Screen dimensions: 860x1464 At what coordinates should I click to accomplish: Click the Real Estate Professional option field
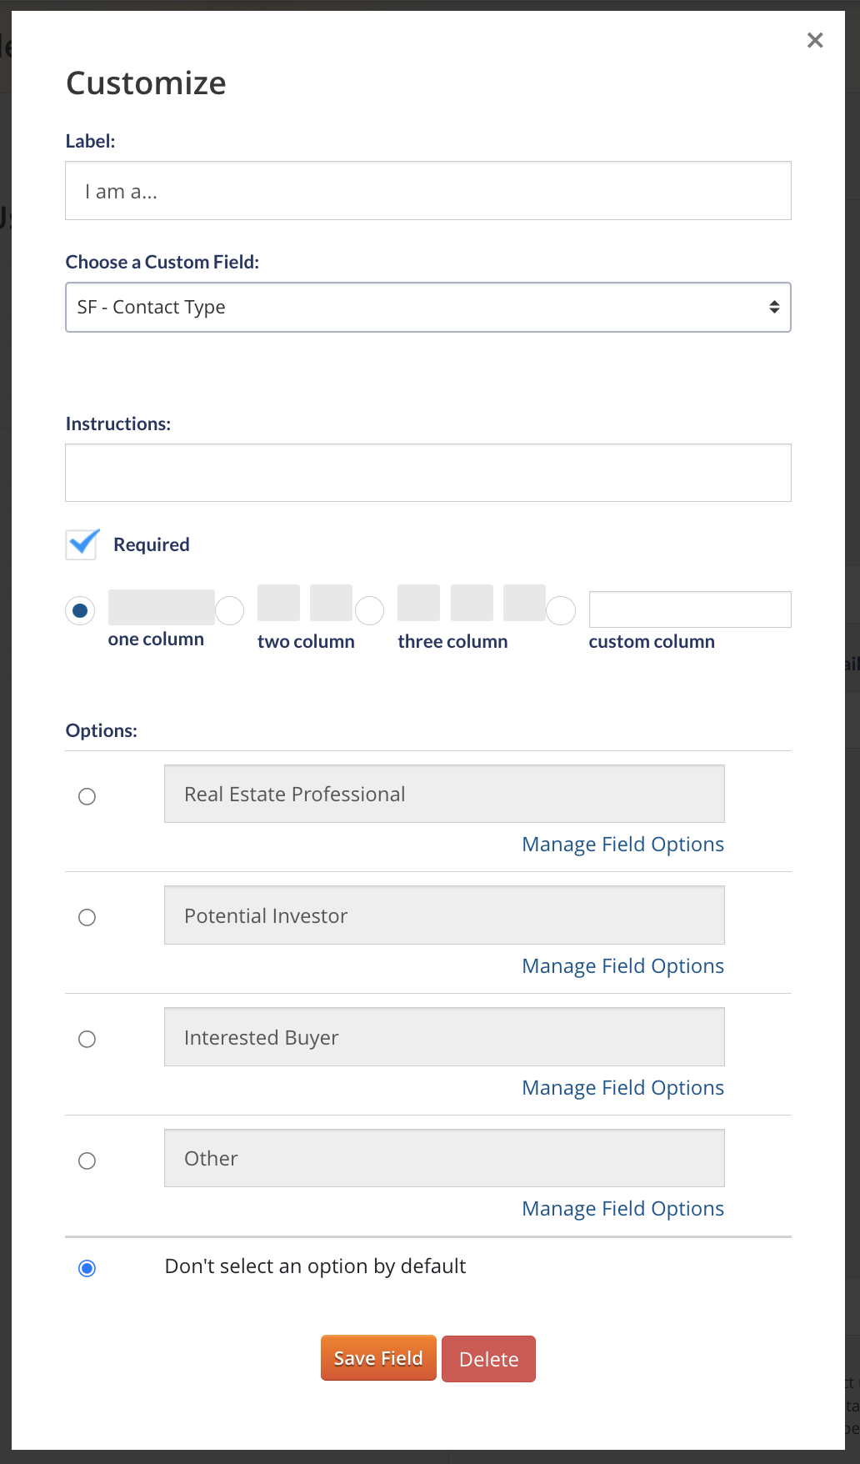[444, 794]
